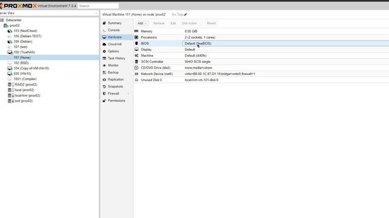Open the Disk Action dropdown
This screenshot has width=389, height=218.
[x=191, y=23]
